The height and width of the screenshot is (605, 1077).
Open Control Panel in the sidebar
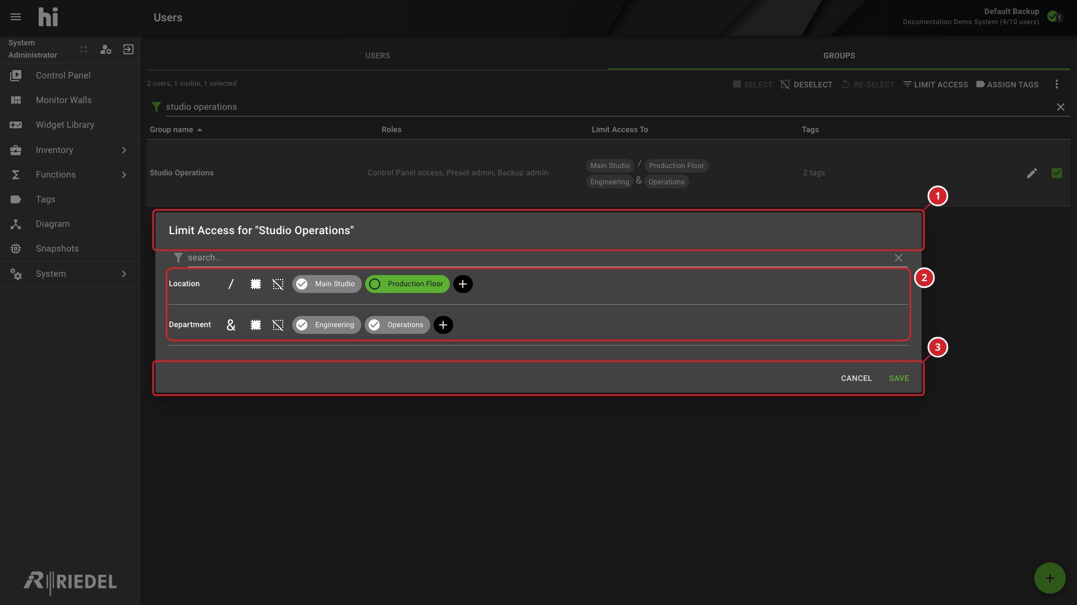(70, 76)
